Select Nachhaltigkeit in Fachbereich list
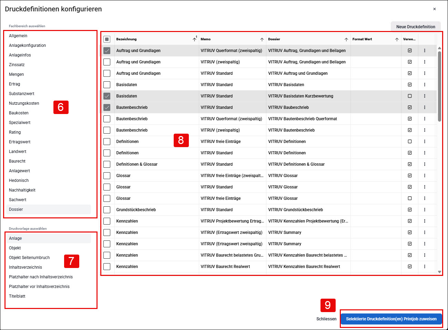Image resolution: width=448 pixels, height=330 pixels. tap(22, 190)
